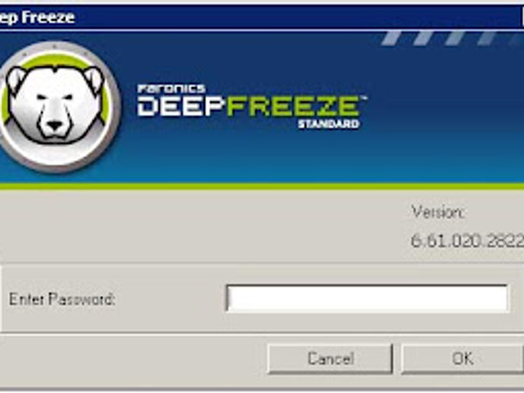Close the dialog using title bar button
This screenshot has width=524, height=393.
click(522, 17)
